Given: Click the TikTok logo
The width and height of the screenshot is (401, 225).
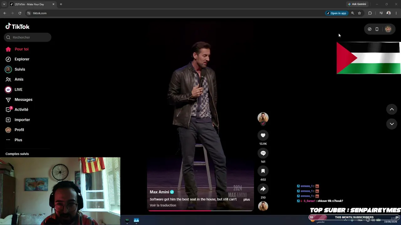Looking at the screenshot, I should (x=18, y=27).
